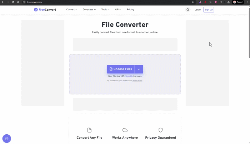Click the Sign Up button in header

coord(208,10)
